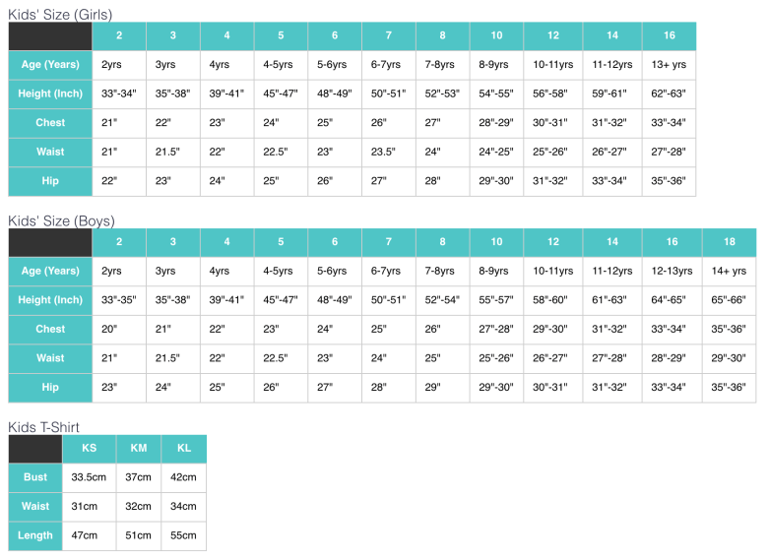
Task: Click the KS header in Kids T-Shirt table
Action: 90,449
